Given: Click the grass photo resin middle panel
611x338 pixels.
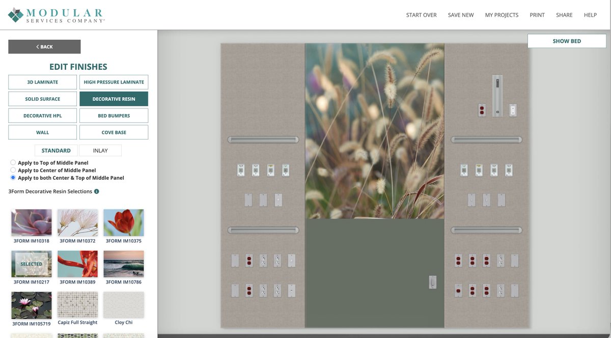Looking at the screenshot, I should (x=374, y=131).
